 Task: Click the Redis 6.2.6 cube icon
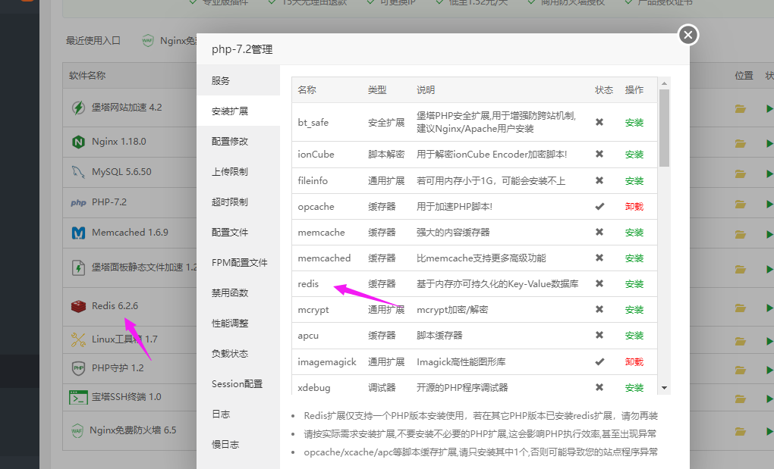[78, 306]
